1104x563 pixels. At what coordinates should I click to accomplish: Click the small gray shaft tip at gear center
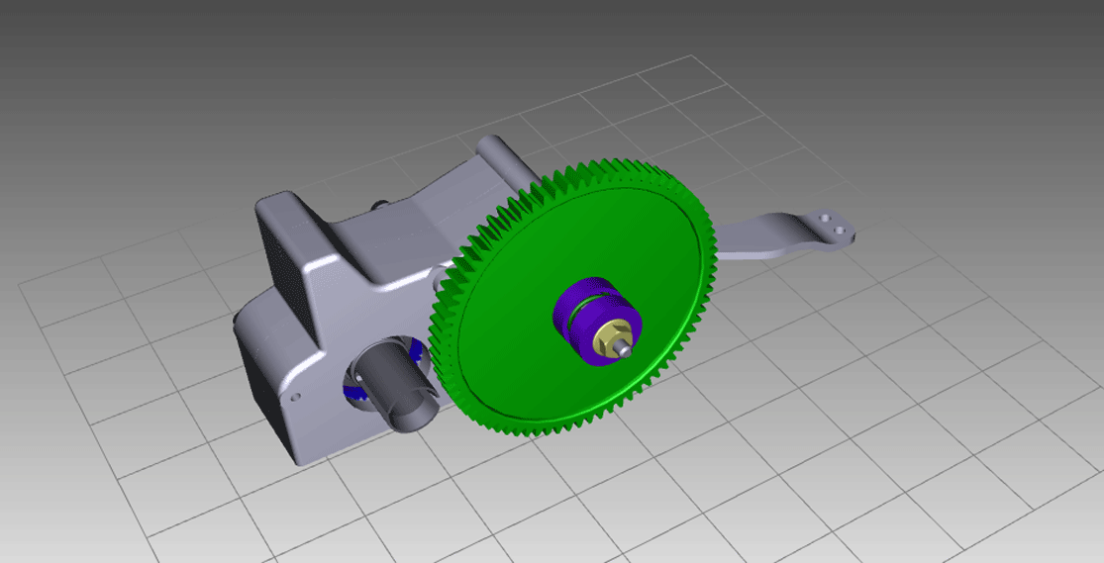pos(627,349)
